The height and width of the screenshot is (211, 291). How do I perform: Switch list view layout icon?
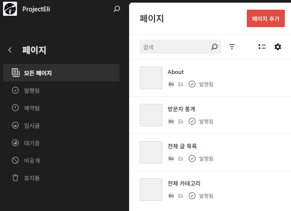coord(262,47)
